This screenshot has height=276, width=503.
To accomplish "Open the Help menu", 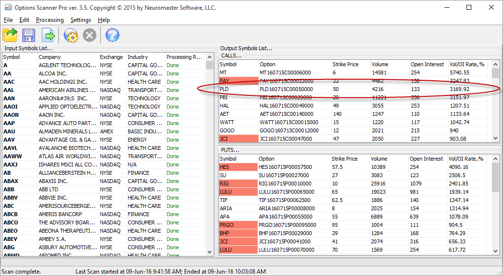I will coord(104,20).
